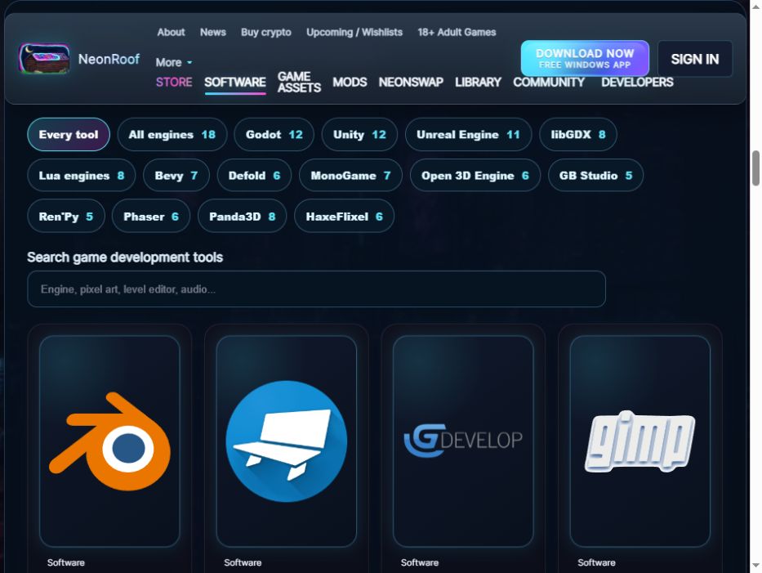Filter tools by MonoGame

click(351, 175)
